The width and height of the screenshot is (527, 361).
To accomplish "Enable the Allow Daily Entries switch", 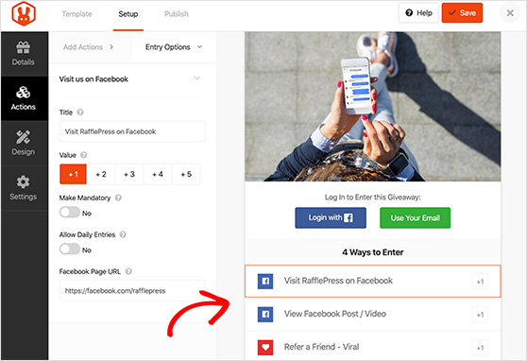I will [x=70, y=249].
